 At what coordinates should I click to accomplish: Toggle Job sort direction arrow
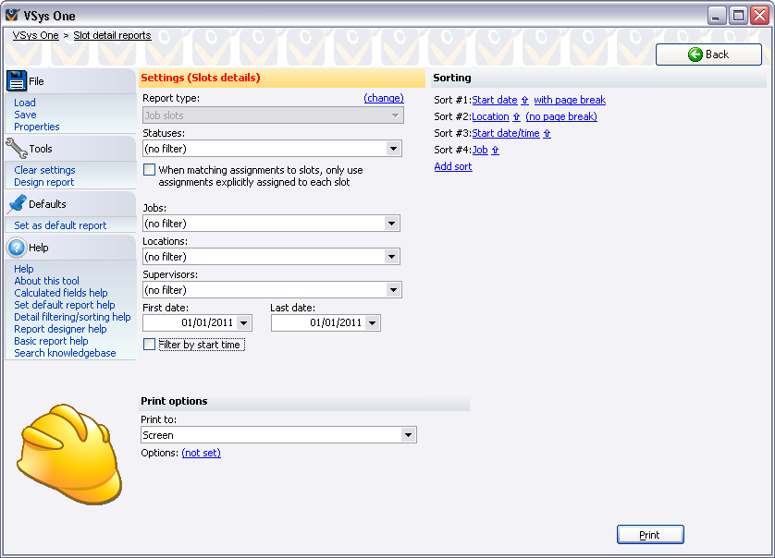496,150
